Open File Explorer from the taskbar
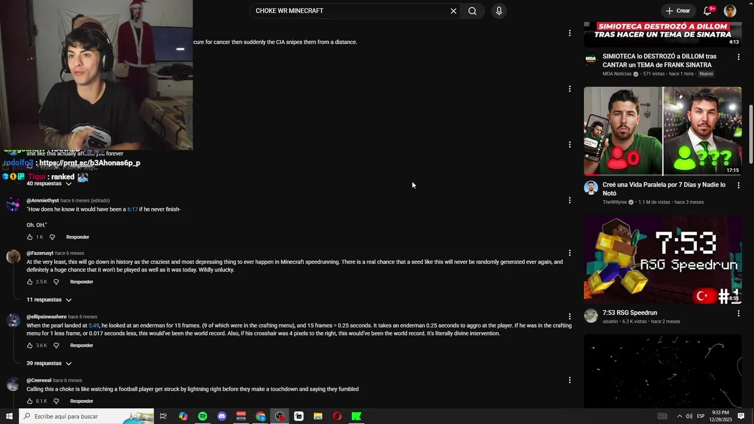 318,416
